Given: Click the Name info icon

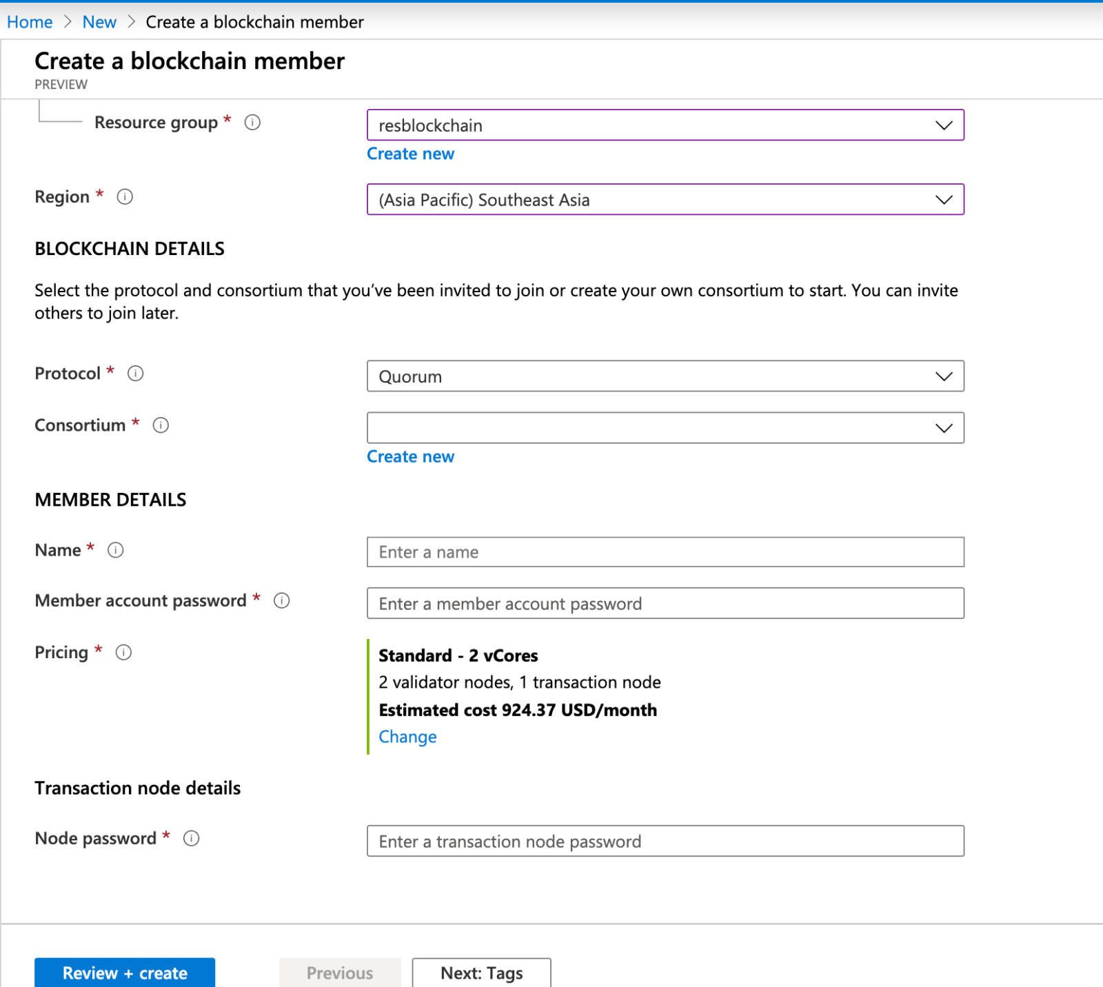Looking at the screenshot, I should [x=116, y=550].
